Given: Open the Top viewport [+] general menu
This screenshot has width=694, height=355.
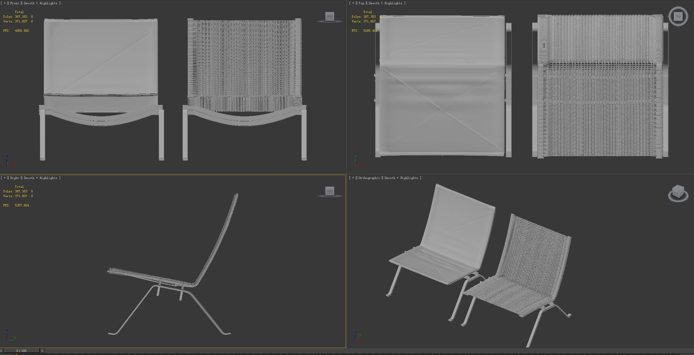Looking at the screenshot, I should [x=353, y=3].
